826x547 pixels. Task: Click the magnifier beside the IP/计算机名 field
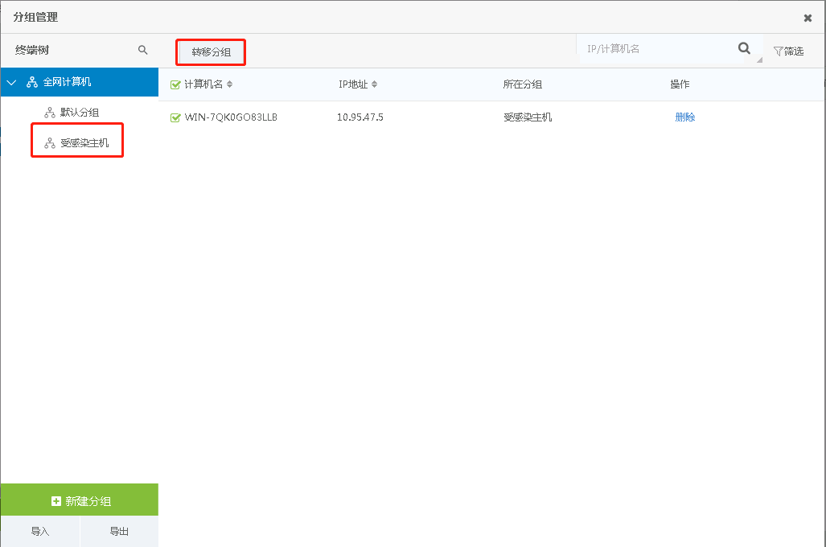point(744,49)
